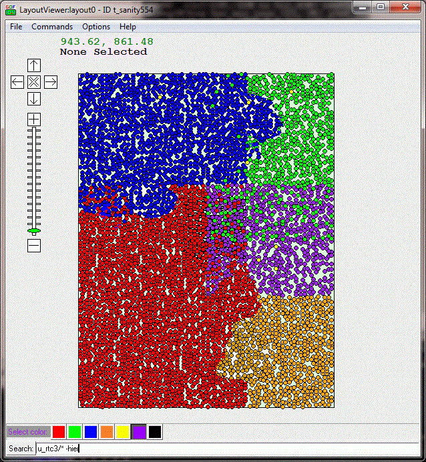Open the Commands menu
Screen dimensions: 426x462
coord(52,27)
